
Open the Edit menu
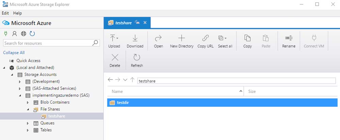[x=5, y=13]
